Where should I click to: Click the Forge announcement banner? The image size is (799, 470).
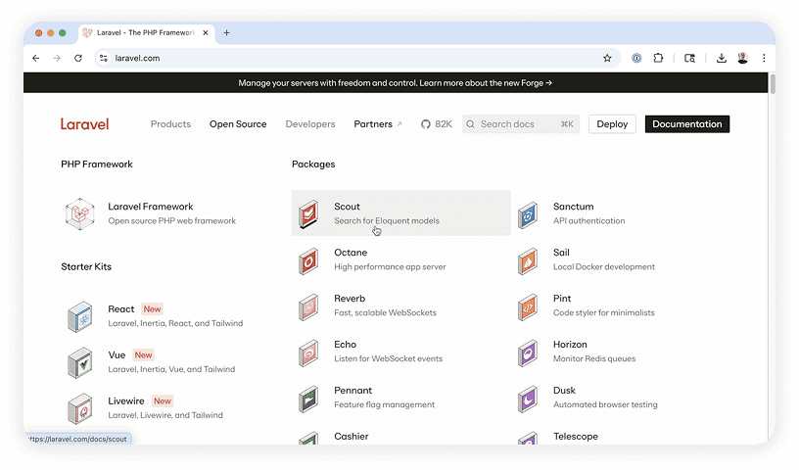(x=396, y=82)
